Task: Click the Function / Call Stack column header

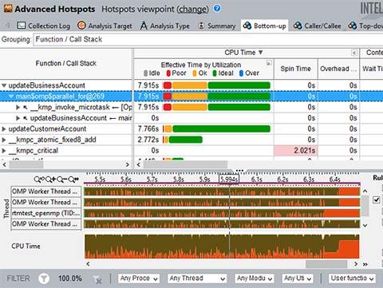Action: coord(66,63)
